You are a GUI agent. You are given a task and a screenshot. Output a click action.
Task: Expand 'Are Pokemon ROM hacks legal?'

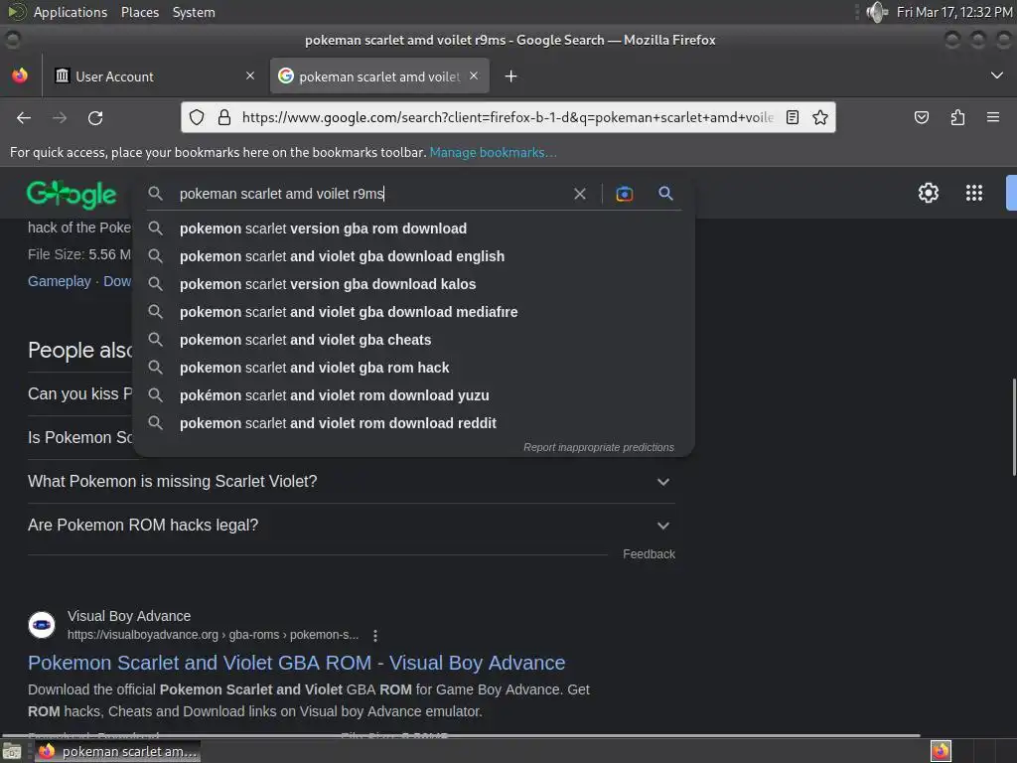(352, 525)
